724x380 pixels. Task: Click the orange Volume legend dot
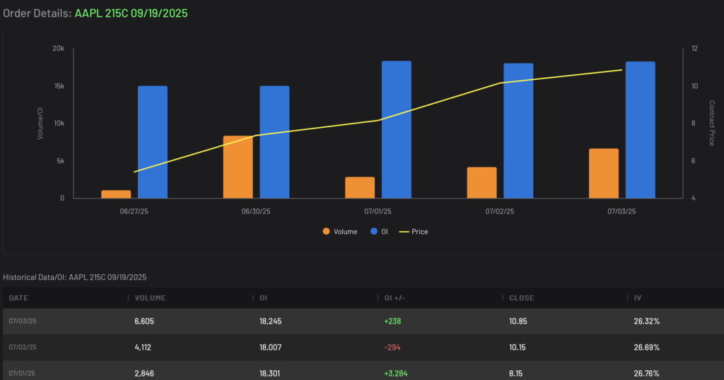click(x=326, y=232)
